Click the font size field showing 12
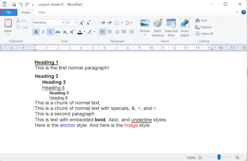Viewport: 248px width, 161px height. tap(70, 23)
